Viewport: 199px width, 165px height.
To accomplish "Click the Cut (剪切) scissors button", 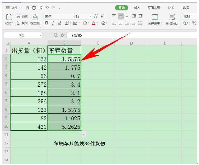I will click(22, 16).
